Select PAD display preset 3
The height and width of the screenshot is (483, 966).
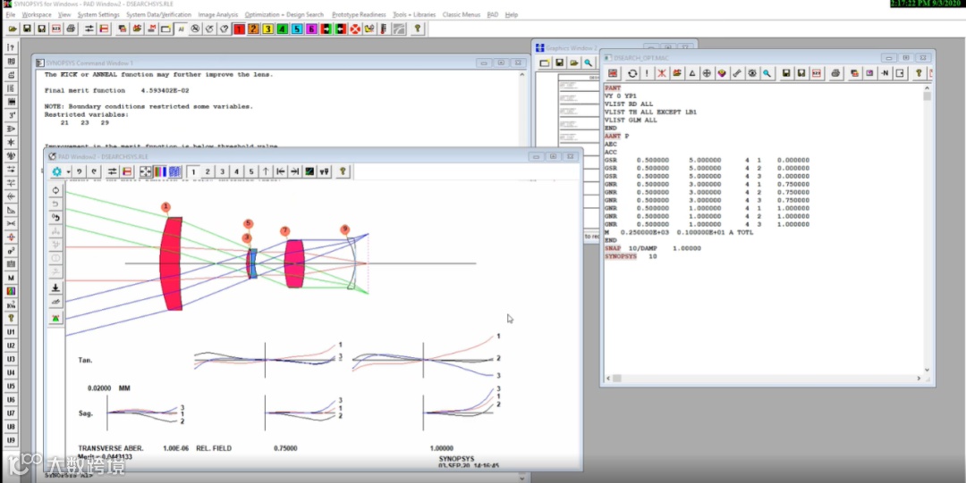pyautogui.click(x=223, y=171)
